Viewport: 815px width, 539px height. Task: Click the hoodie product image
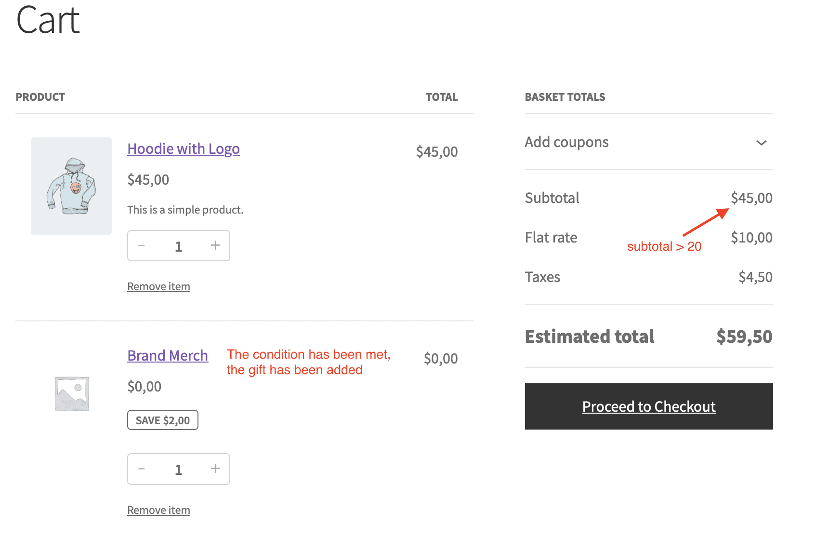coord(71,186)
